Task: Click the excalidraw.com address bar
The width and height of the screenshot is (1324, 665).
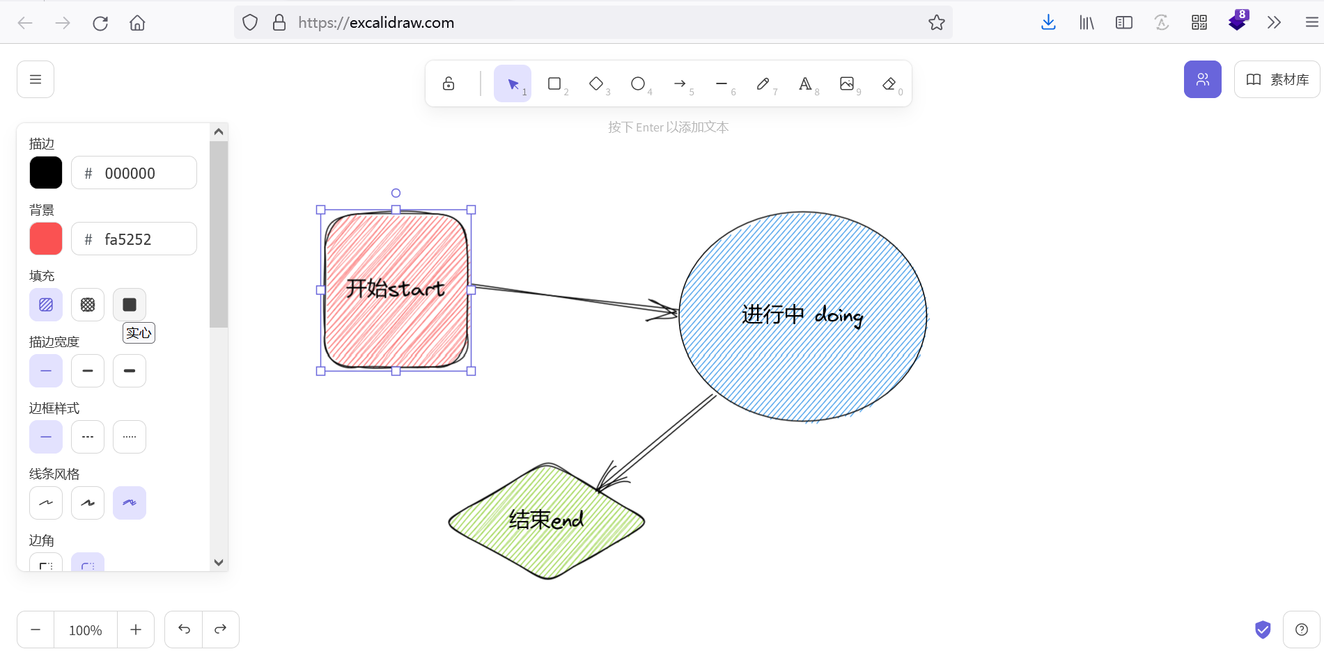Action: click(592, 23)
